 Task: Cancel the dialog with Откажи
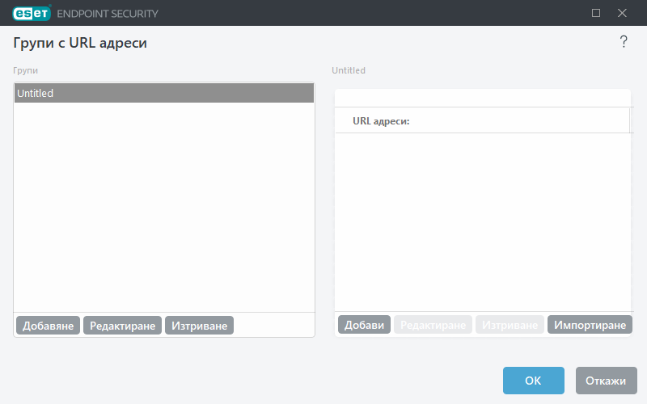[606, 381]
